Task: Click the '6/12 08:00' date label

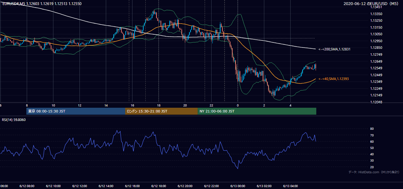Action: (x=26, y=186)
